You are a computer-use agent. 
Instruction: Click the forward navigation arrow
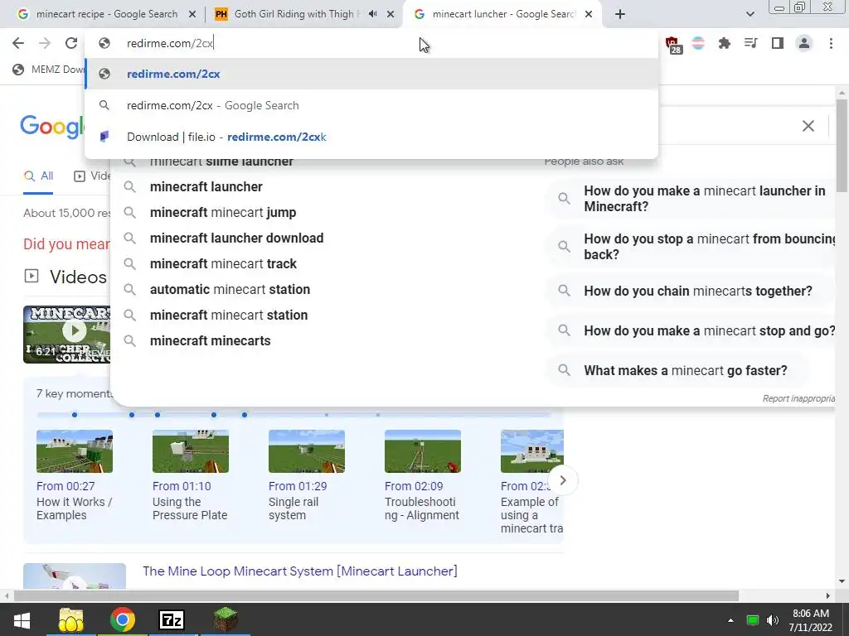point(45,43)
